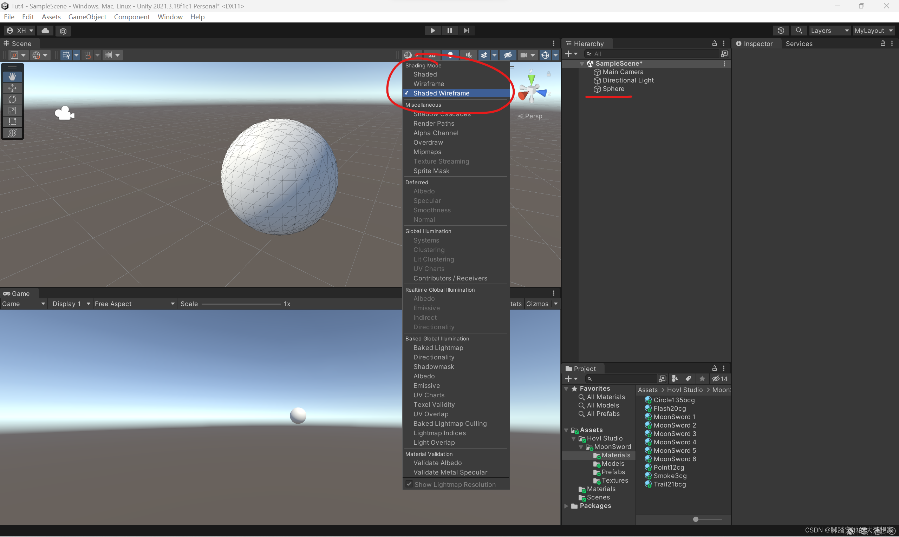Open Unity cloud services icon
Image resolution: width=899 pixels, height=537 pixels.
45,31
